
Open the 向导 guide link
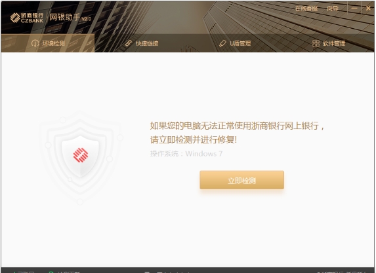333,9
